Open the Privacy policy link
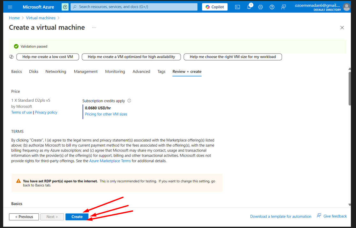This screenshot has width=356, height=228. (46, 112)
